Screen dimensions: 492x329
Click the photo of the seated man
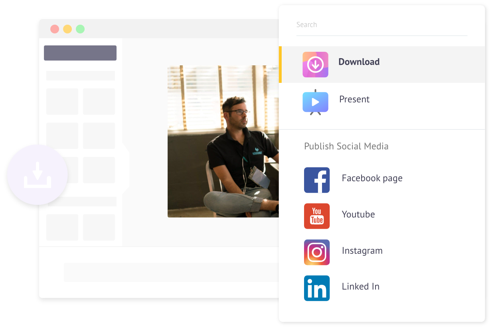223,141
